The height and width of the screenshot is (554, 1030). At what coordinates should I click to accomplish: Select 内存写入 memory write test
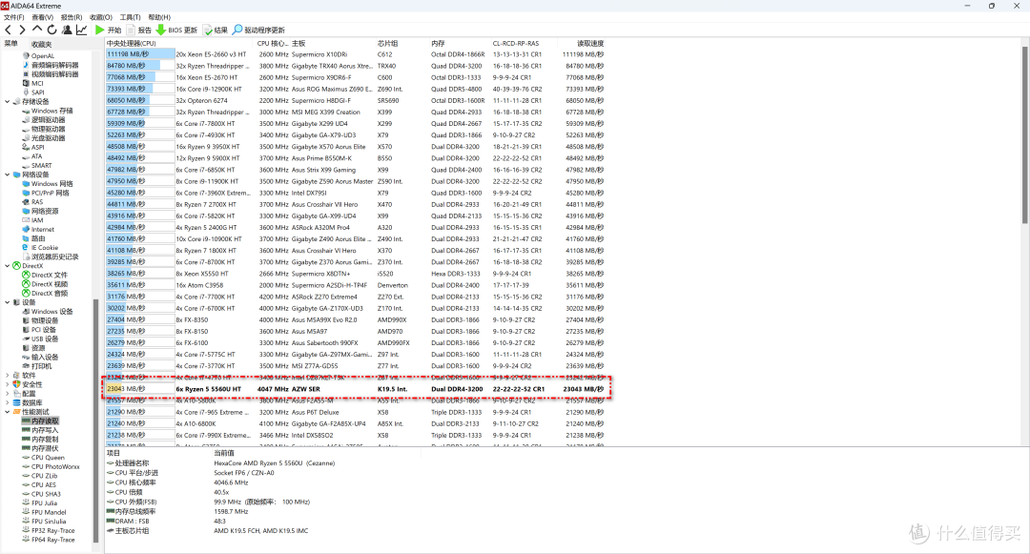pyautogui.click(x=45, y=430)
